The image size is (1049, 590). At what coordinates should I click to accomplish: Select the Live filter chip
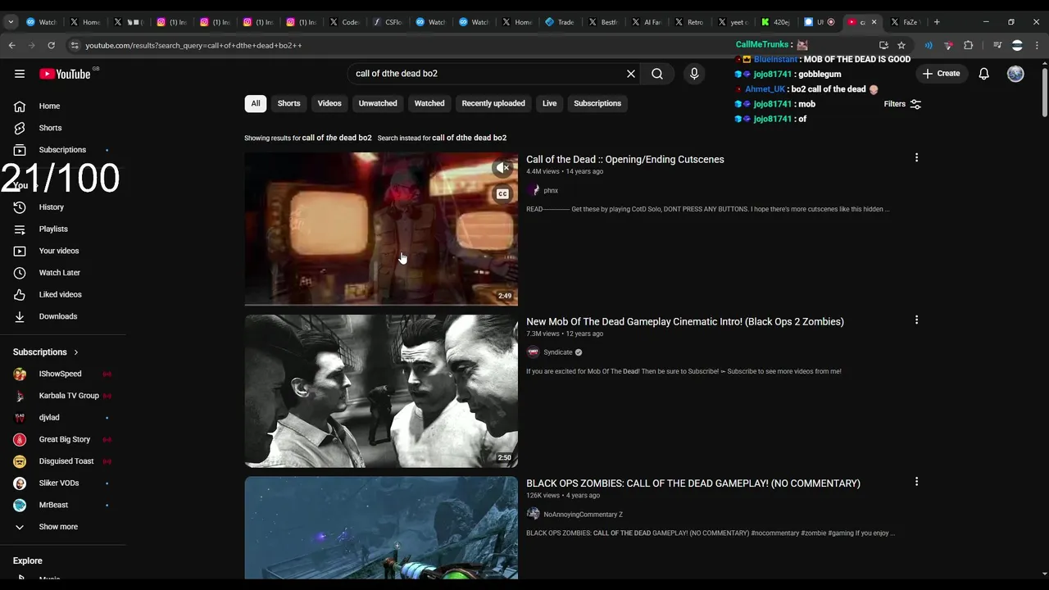pos(549,103)
